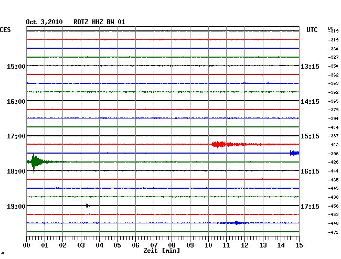Click the DC offset value -404
Screen dimensions: 341x259
[333, 127]
